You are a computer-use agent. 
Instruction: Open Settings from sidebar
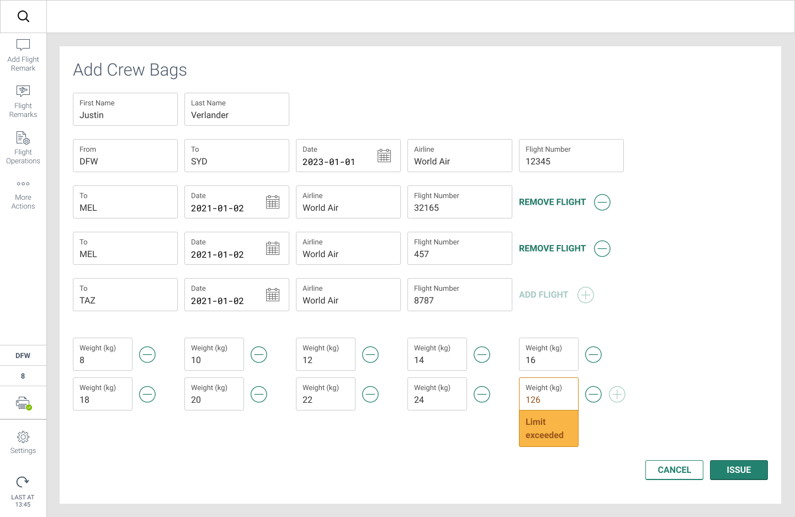click(x=23, y=443)
